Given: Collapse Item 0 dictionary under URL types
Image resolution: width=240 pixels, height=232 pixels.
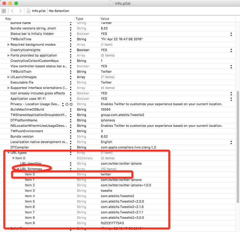Looking at the screenshot, I should (13, 158).
